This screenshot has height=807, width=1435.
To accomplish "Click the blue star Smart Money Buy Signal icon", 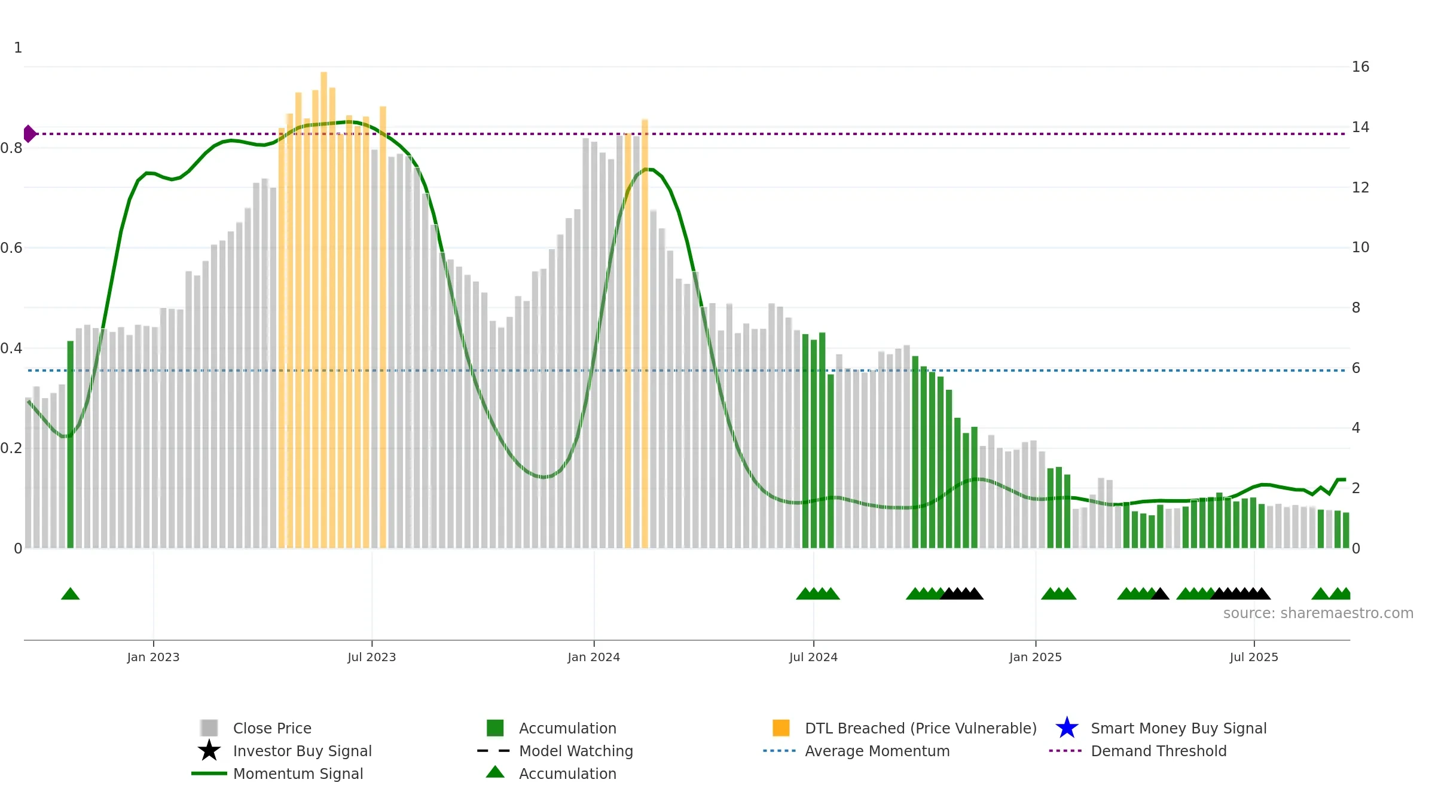I will coord(1067,727).
